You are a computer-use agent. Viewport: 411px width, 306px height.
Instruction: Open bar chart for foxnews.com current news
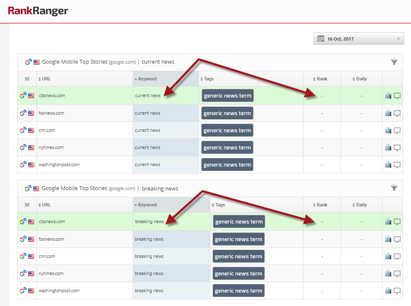pos(388,113)
